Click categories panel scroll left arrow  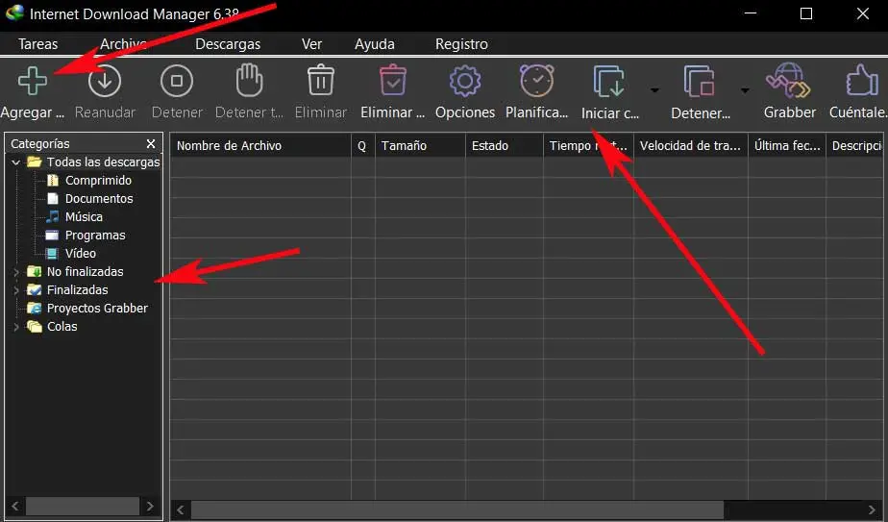(x=15, y=506)
